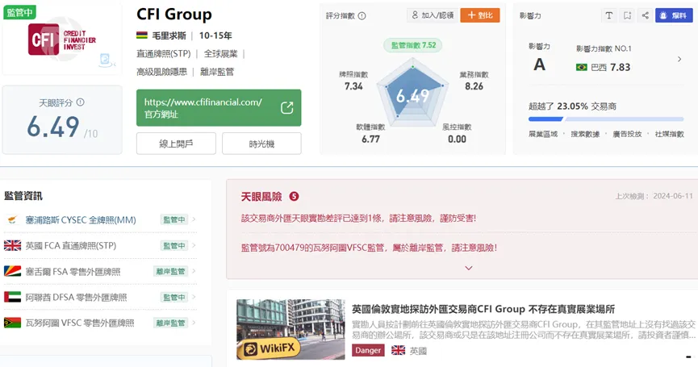Viewport: 698px width, 367px height.
Task: Click the 超越了 23.05% progress bar
Action: 606,119
